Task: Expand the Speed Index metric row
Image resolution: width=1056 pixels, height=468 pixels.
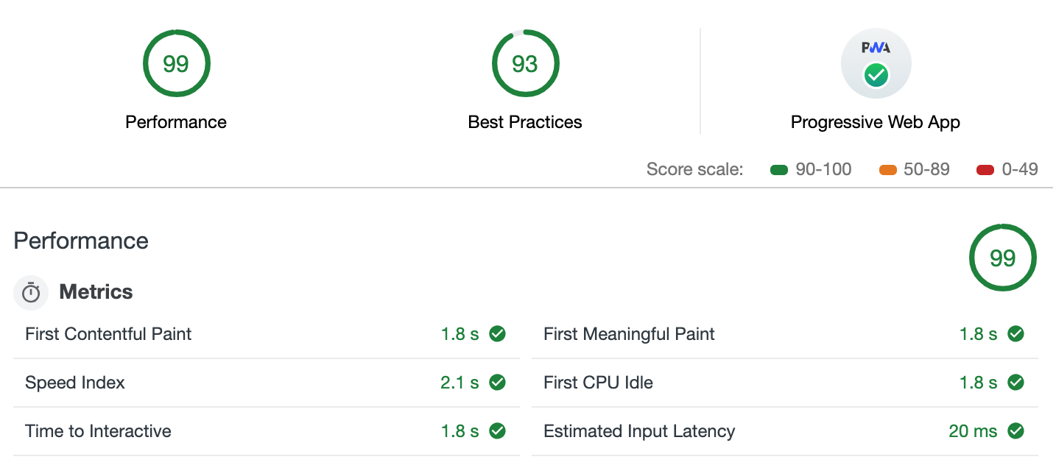Action: pos(75,383)
